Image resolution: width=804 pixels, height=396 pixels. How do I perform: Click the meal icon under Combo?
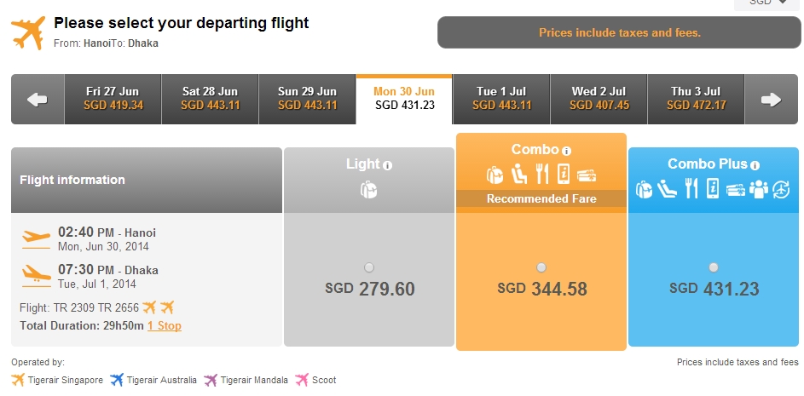click(541, 175)
